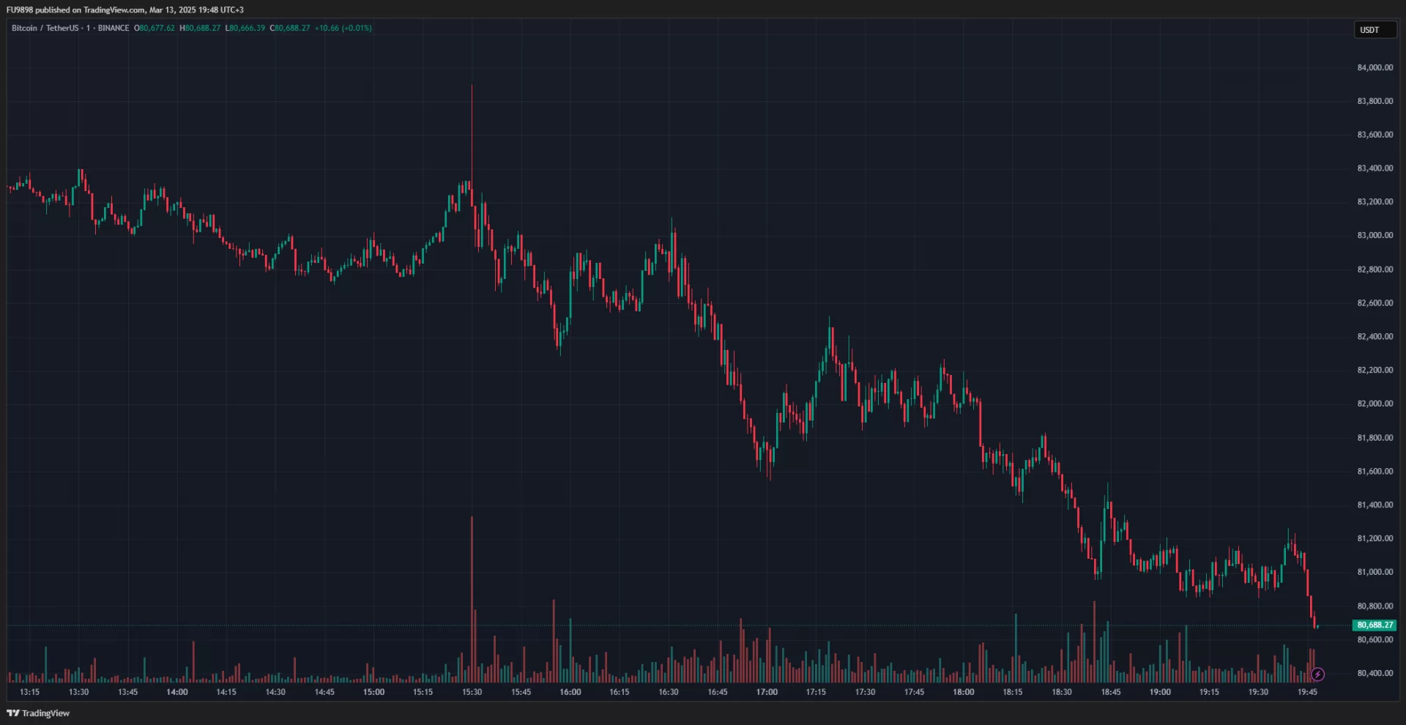1406x725 pixels.
Task: Click the BINANCE exchange label in legend
Action: pyautogui.click(x=114, y=28)
